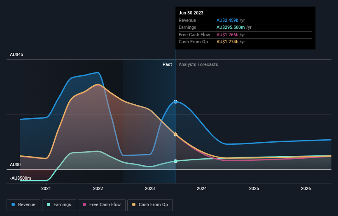Select the 2026 x-axis label
The height and width of the screenshot is (216, 338).
tap(306, 189)
